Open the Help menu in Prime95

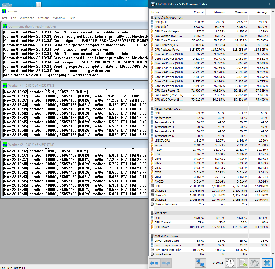pos(72,18)
